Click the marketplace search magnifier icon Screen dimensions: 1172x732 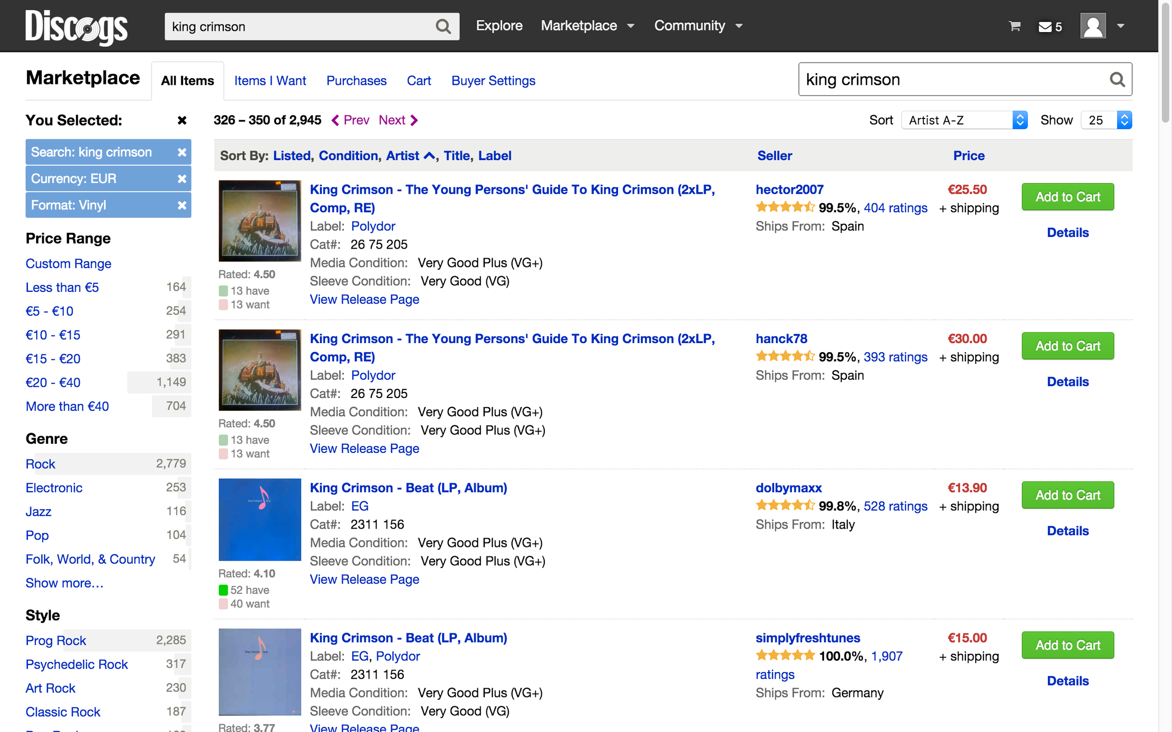1117,80
